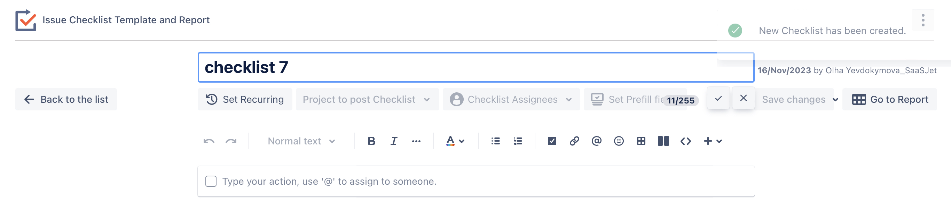Image resolution: width=951 pixels, height=201 pixels.
Task: Click the action item toolbar checkbox icon
Action: tap(552, 141)
